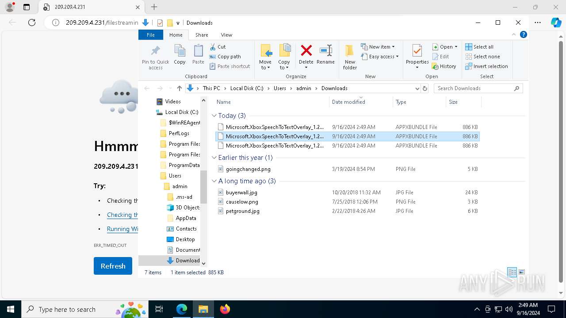Switch to the Share ribbon tab
This screenshot has height=318, width=566.
click(x=202, y=35)
